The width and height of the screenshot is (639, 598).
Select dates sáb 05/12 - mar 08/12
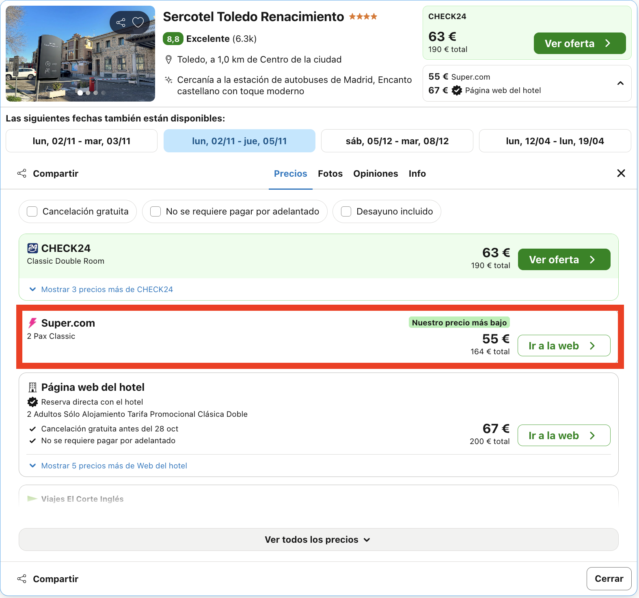397,141
